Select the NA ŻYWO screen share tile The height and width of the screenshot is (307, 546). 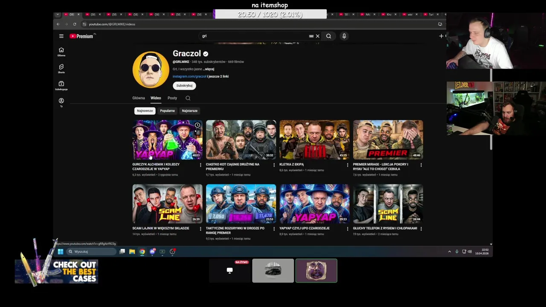pos(230,271)
